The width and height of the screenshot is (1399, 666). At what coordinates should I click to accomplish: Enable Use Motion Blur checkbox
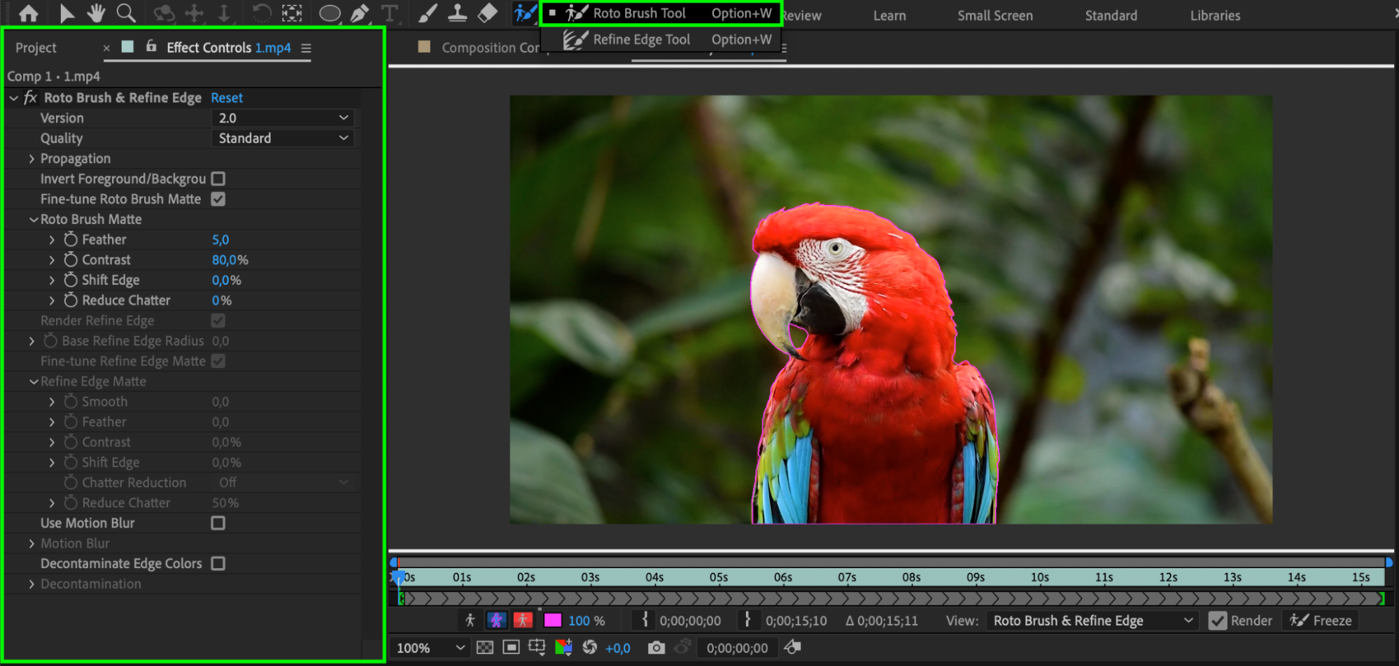point(218,523)
